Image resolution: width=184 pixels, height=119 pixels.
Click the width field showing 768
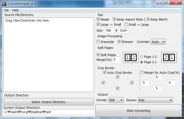tap(109, 30)
